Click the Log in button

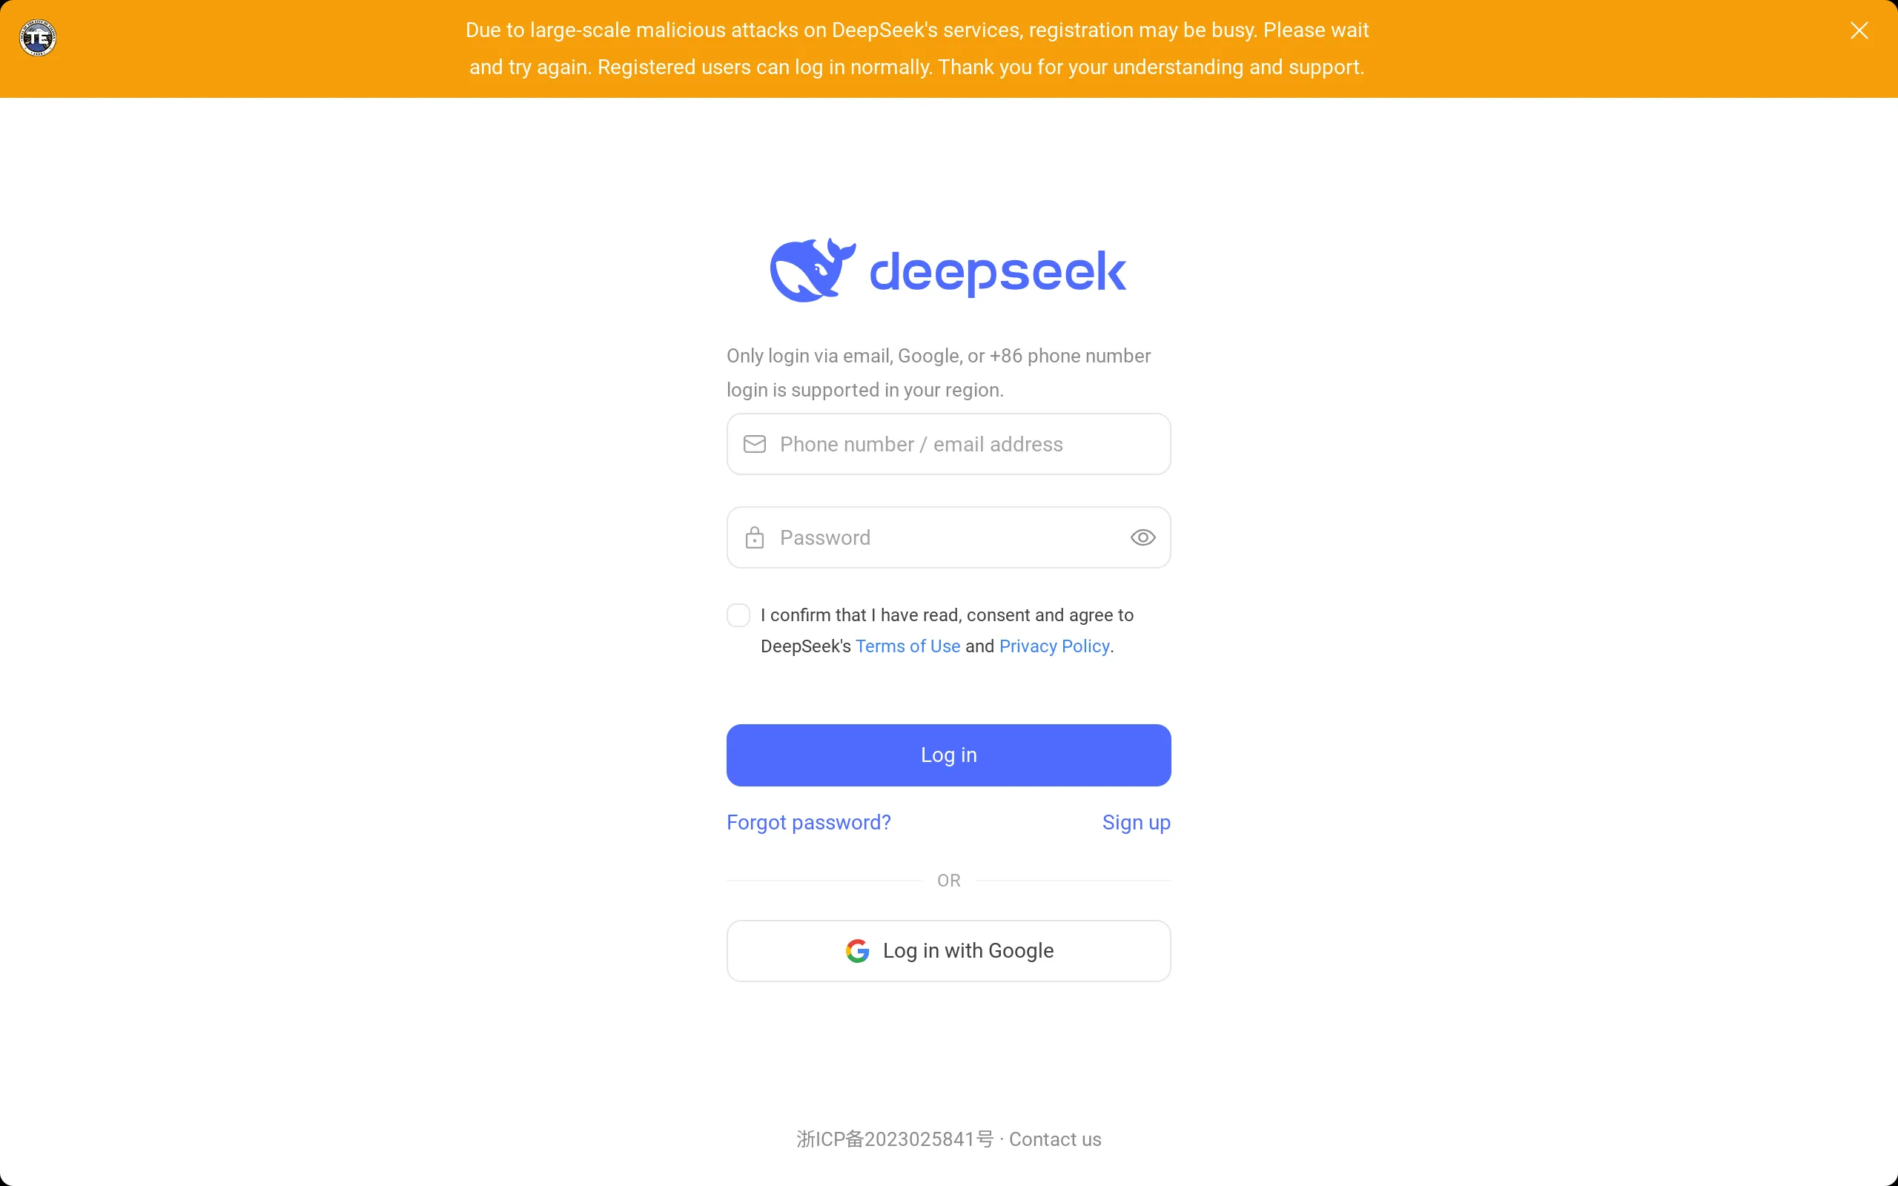tap(948, 755)
